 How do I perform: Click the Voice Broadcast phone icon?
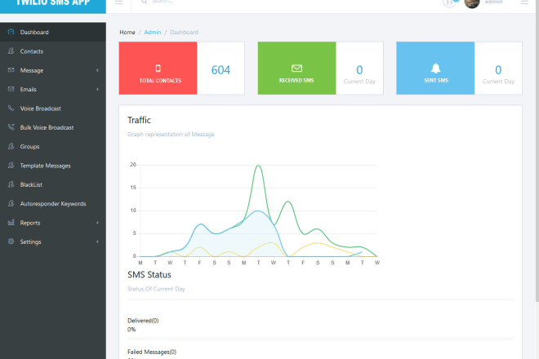pyautogui.click(x=11, y=109)
